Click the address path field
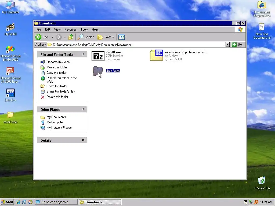Image resolution: width=275 pixels, height=206 pixels. pos(136,45)
